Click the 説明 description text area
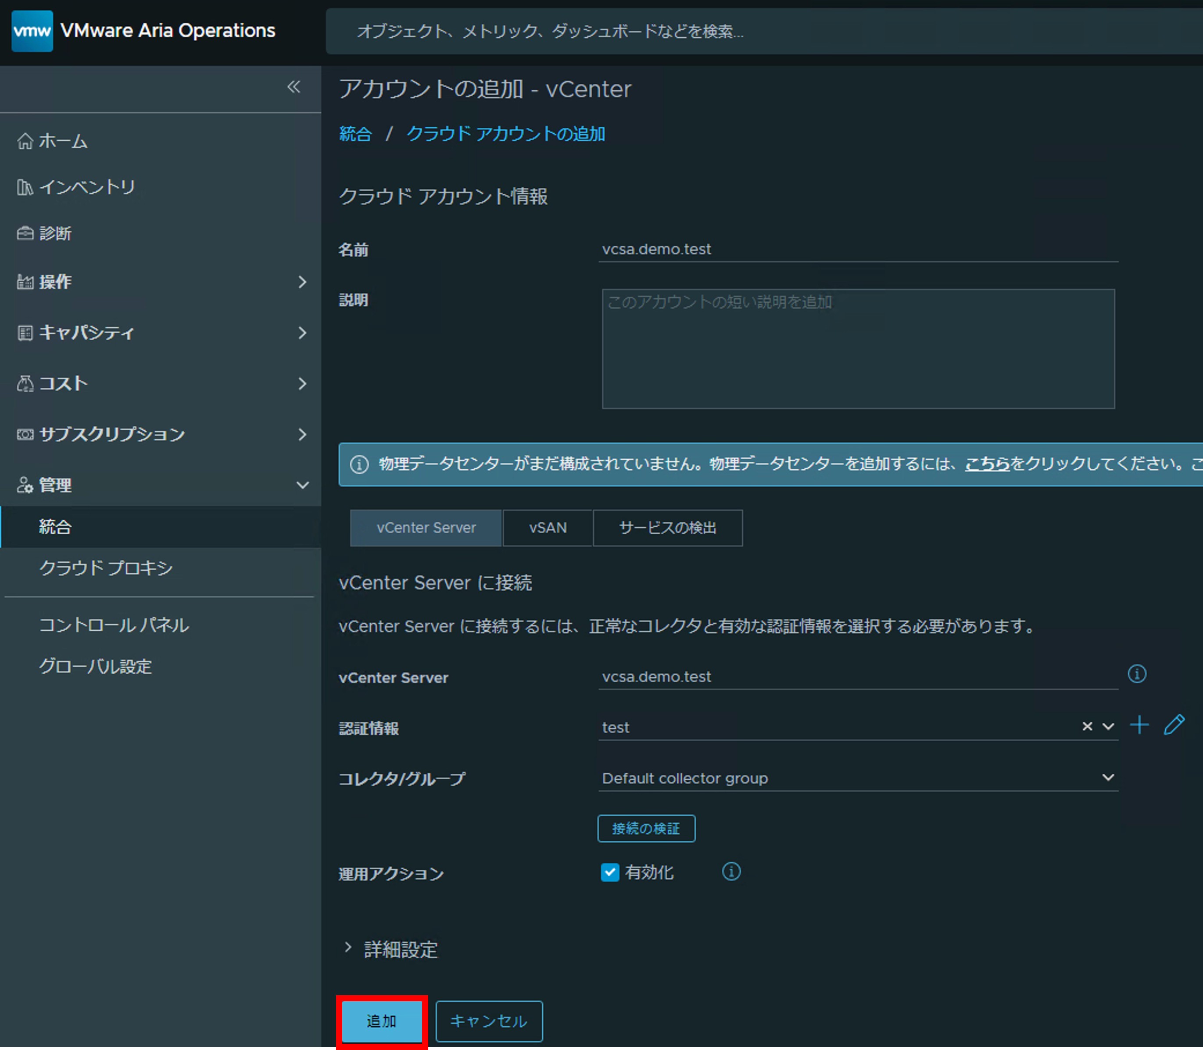 click(858, 349)
